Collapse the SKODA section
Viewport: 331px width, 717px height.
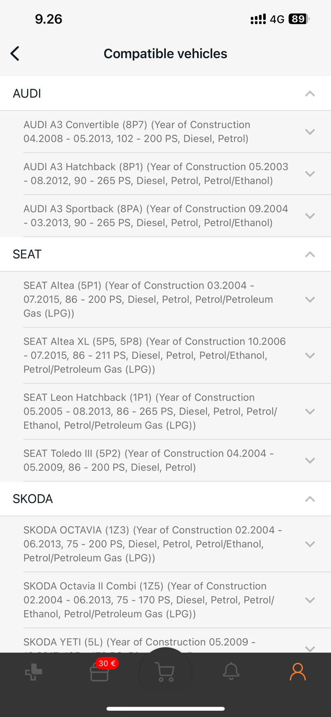tap(310, 499)
